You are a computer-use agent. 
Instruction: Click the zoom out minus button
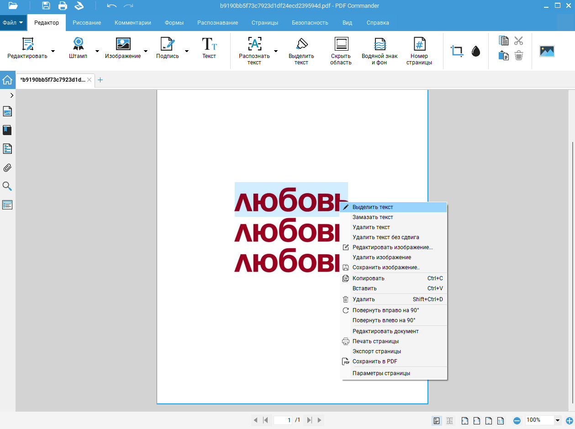click(x=517, y=420)
